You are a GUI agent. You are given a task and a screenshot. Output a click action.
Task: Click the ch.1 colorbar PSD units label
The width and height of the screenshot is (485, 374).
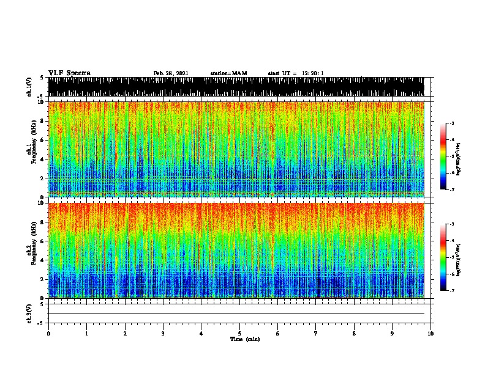tap(459, 159)
